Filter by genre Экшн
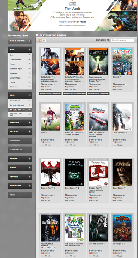Viewport: 138px width, 258px height. point(20,55)
